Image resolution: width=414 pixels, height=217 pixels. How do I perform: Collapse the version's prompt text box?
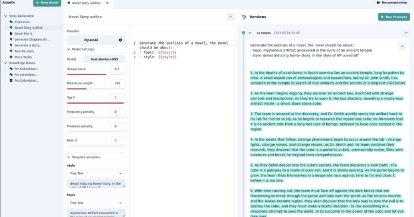(402, 46)
